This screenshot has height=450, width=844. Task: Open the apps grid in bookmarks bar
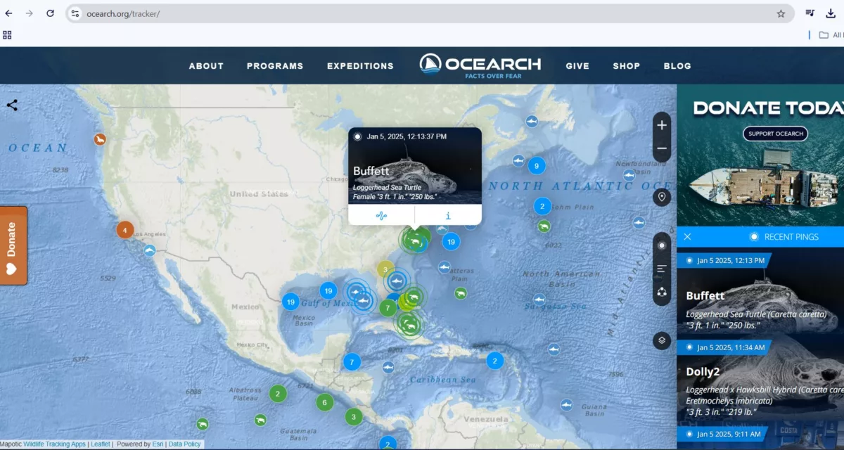[x=7, y=34]
